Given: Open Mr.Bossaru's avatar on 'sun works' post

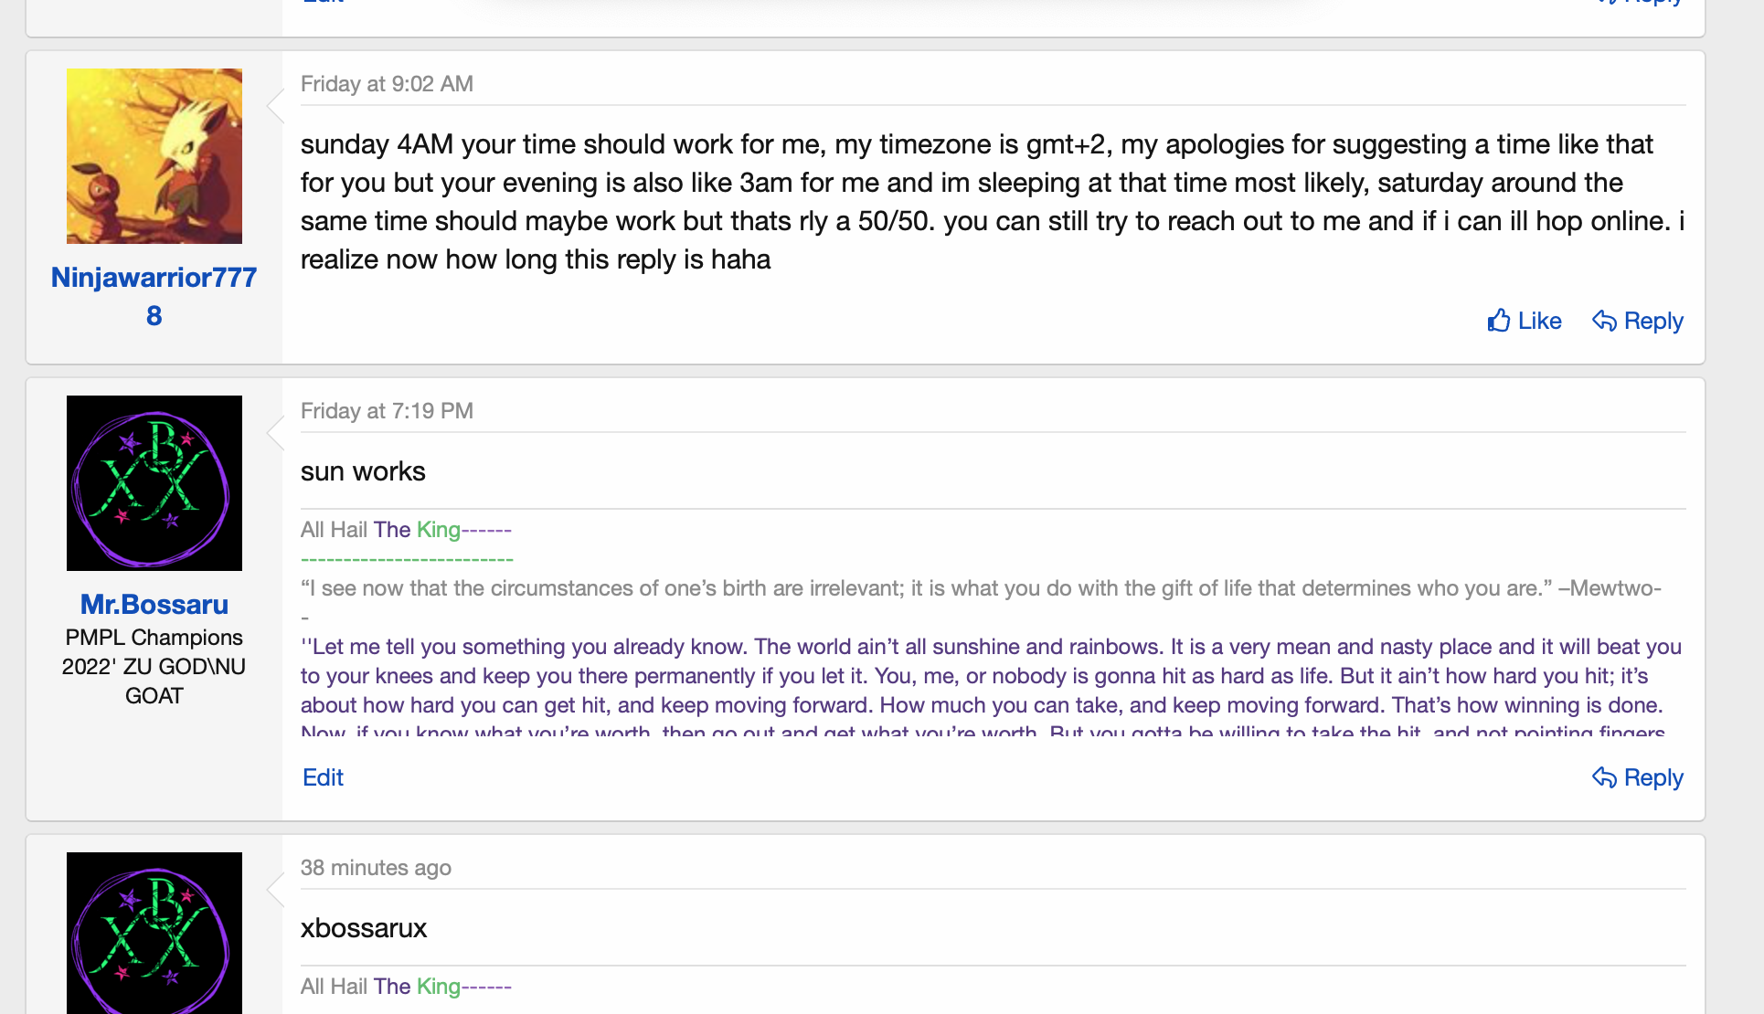Looking at the screenshot, I should coord(154,483).
